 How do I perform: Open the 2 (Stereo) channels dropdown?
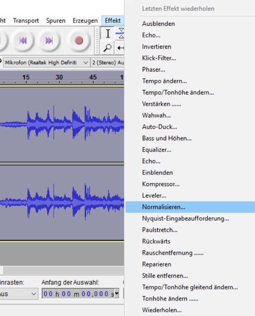[108, 63]
